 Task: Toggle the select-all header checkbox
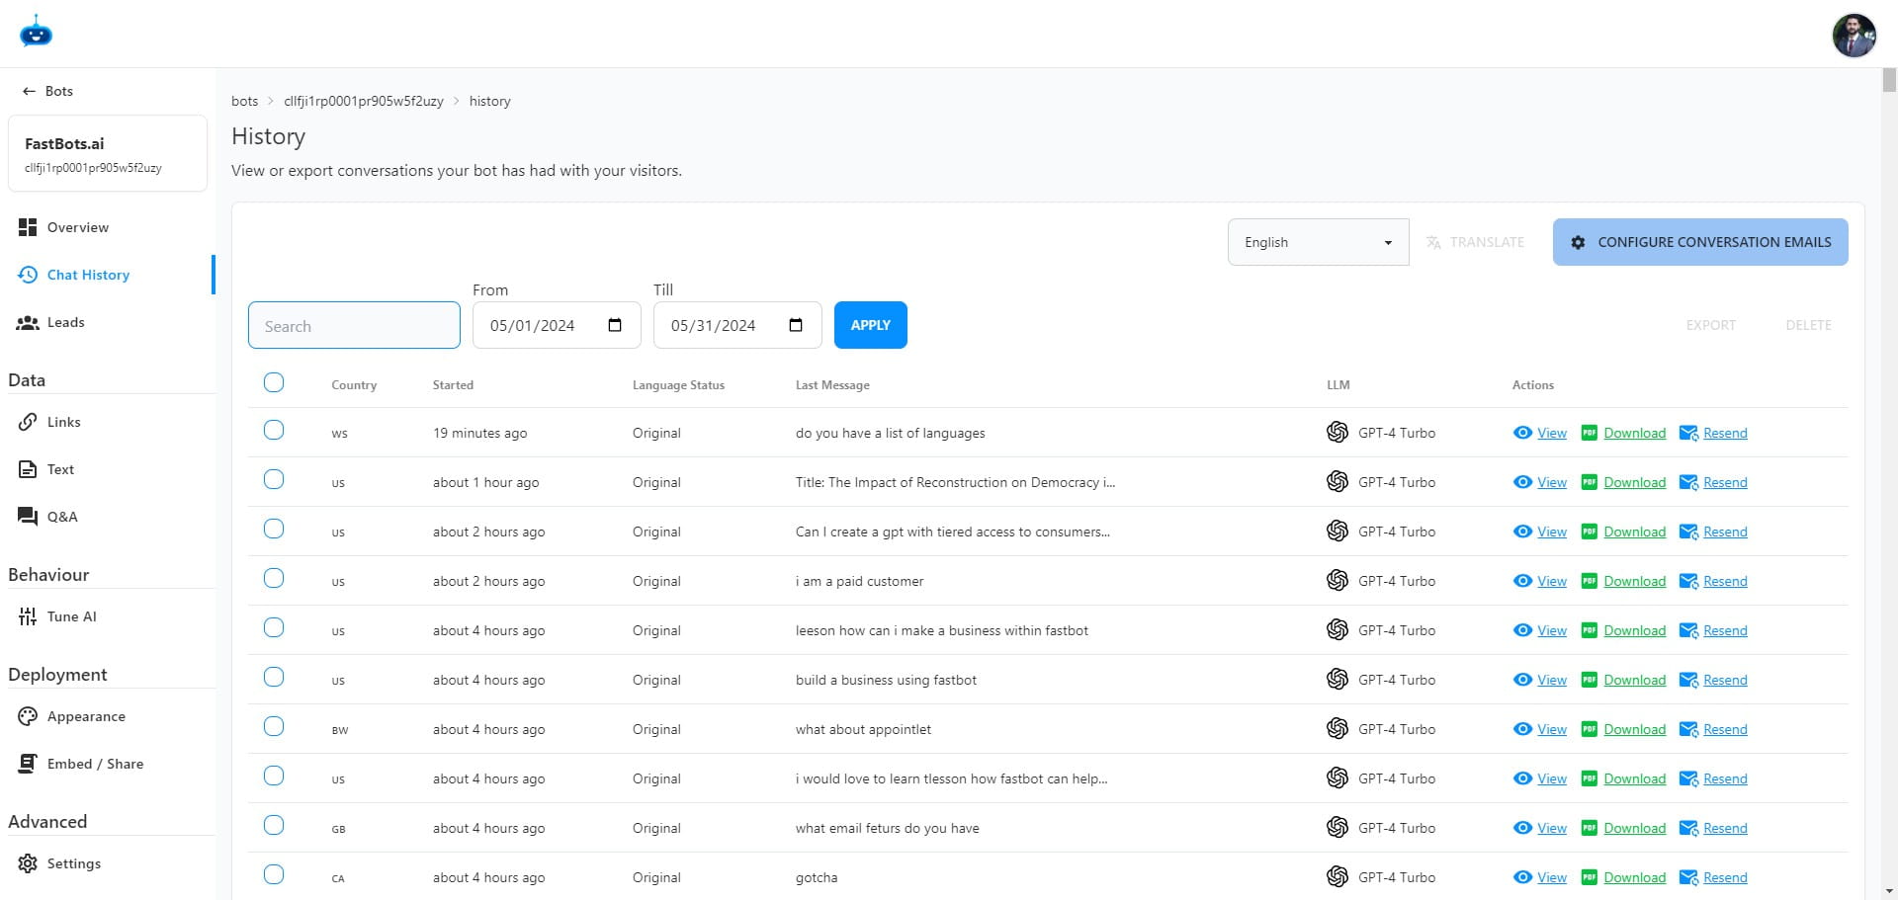coord(274,382)
